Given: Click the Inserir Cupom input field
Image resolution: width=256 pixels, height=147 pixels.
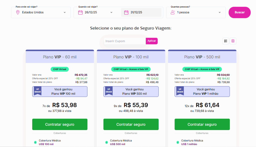Looking at the screenshot, I should point(124,41).
